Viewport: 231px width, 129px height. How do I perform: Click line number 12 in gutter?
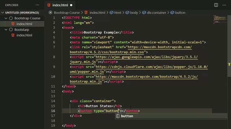[53, 91]
